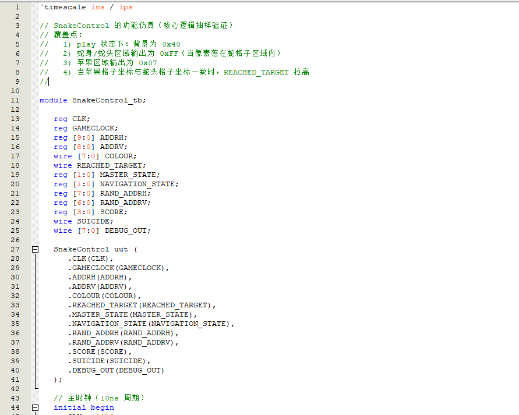
Task: Click the comment about REACHED_TARGET 拉高
Action: (174, 72)
